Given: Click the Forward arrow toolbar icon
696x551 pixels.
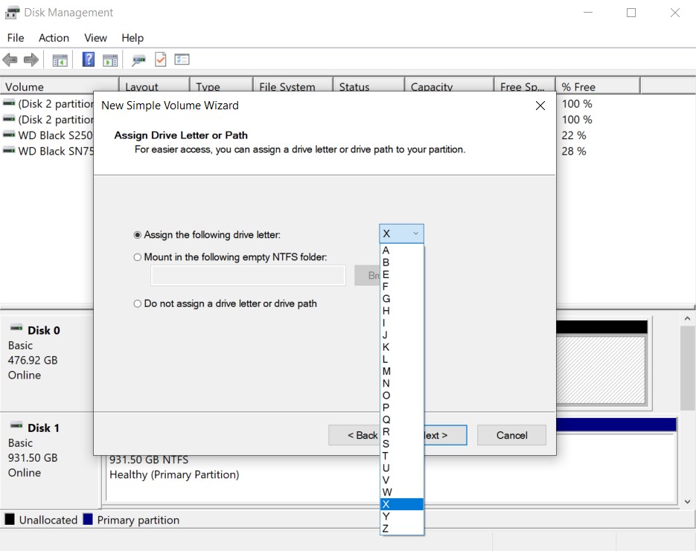Looking at the screenshot, I should point(31,59).
